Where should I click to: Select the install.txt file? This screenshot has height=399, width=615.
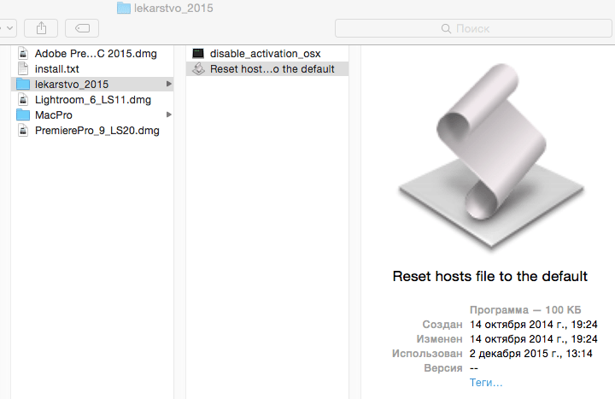click(92, 69)
